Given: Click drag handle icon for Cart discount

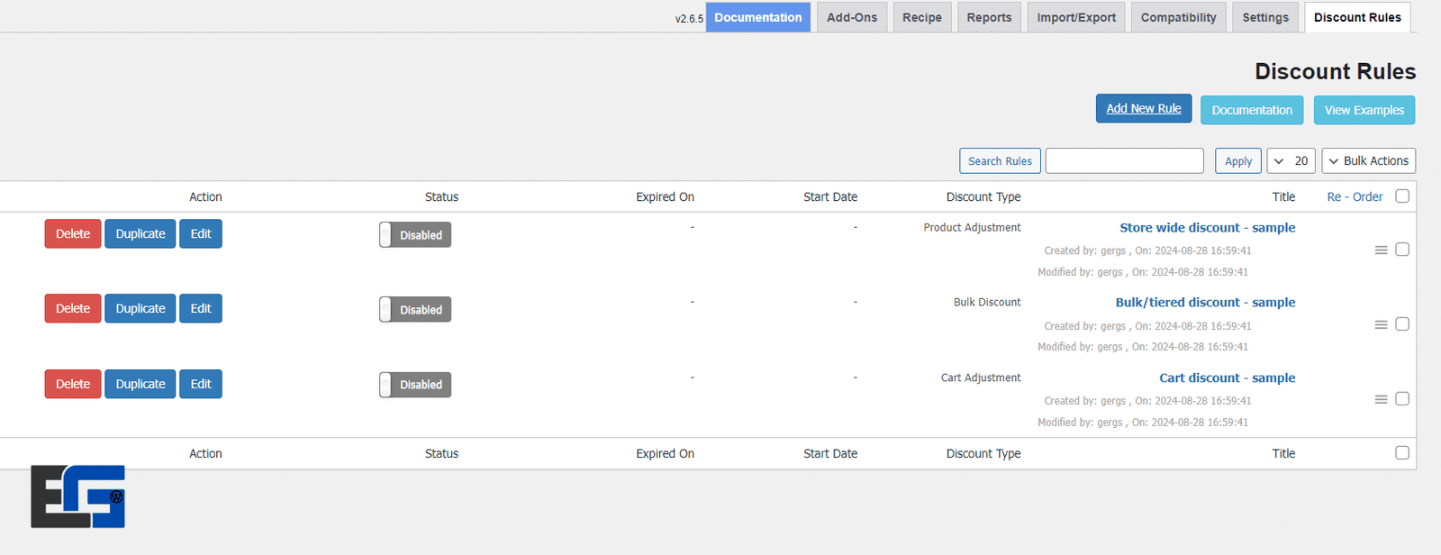Looking at the screenshot, I should pyautogui.click(x=1381, y=399).
